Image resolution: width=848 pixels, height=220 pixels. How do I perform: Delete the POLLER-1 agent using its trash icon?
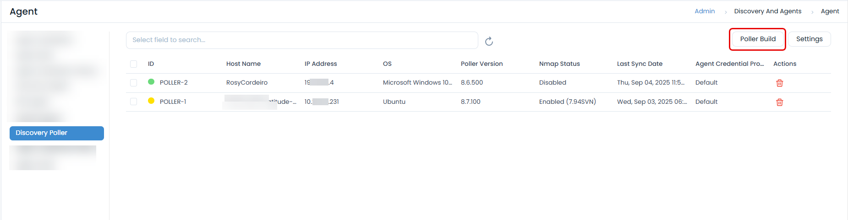779,102
